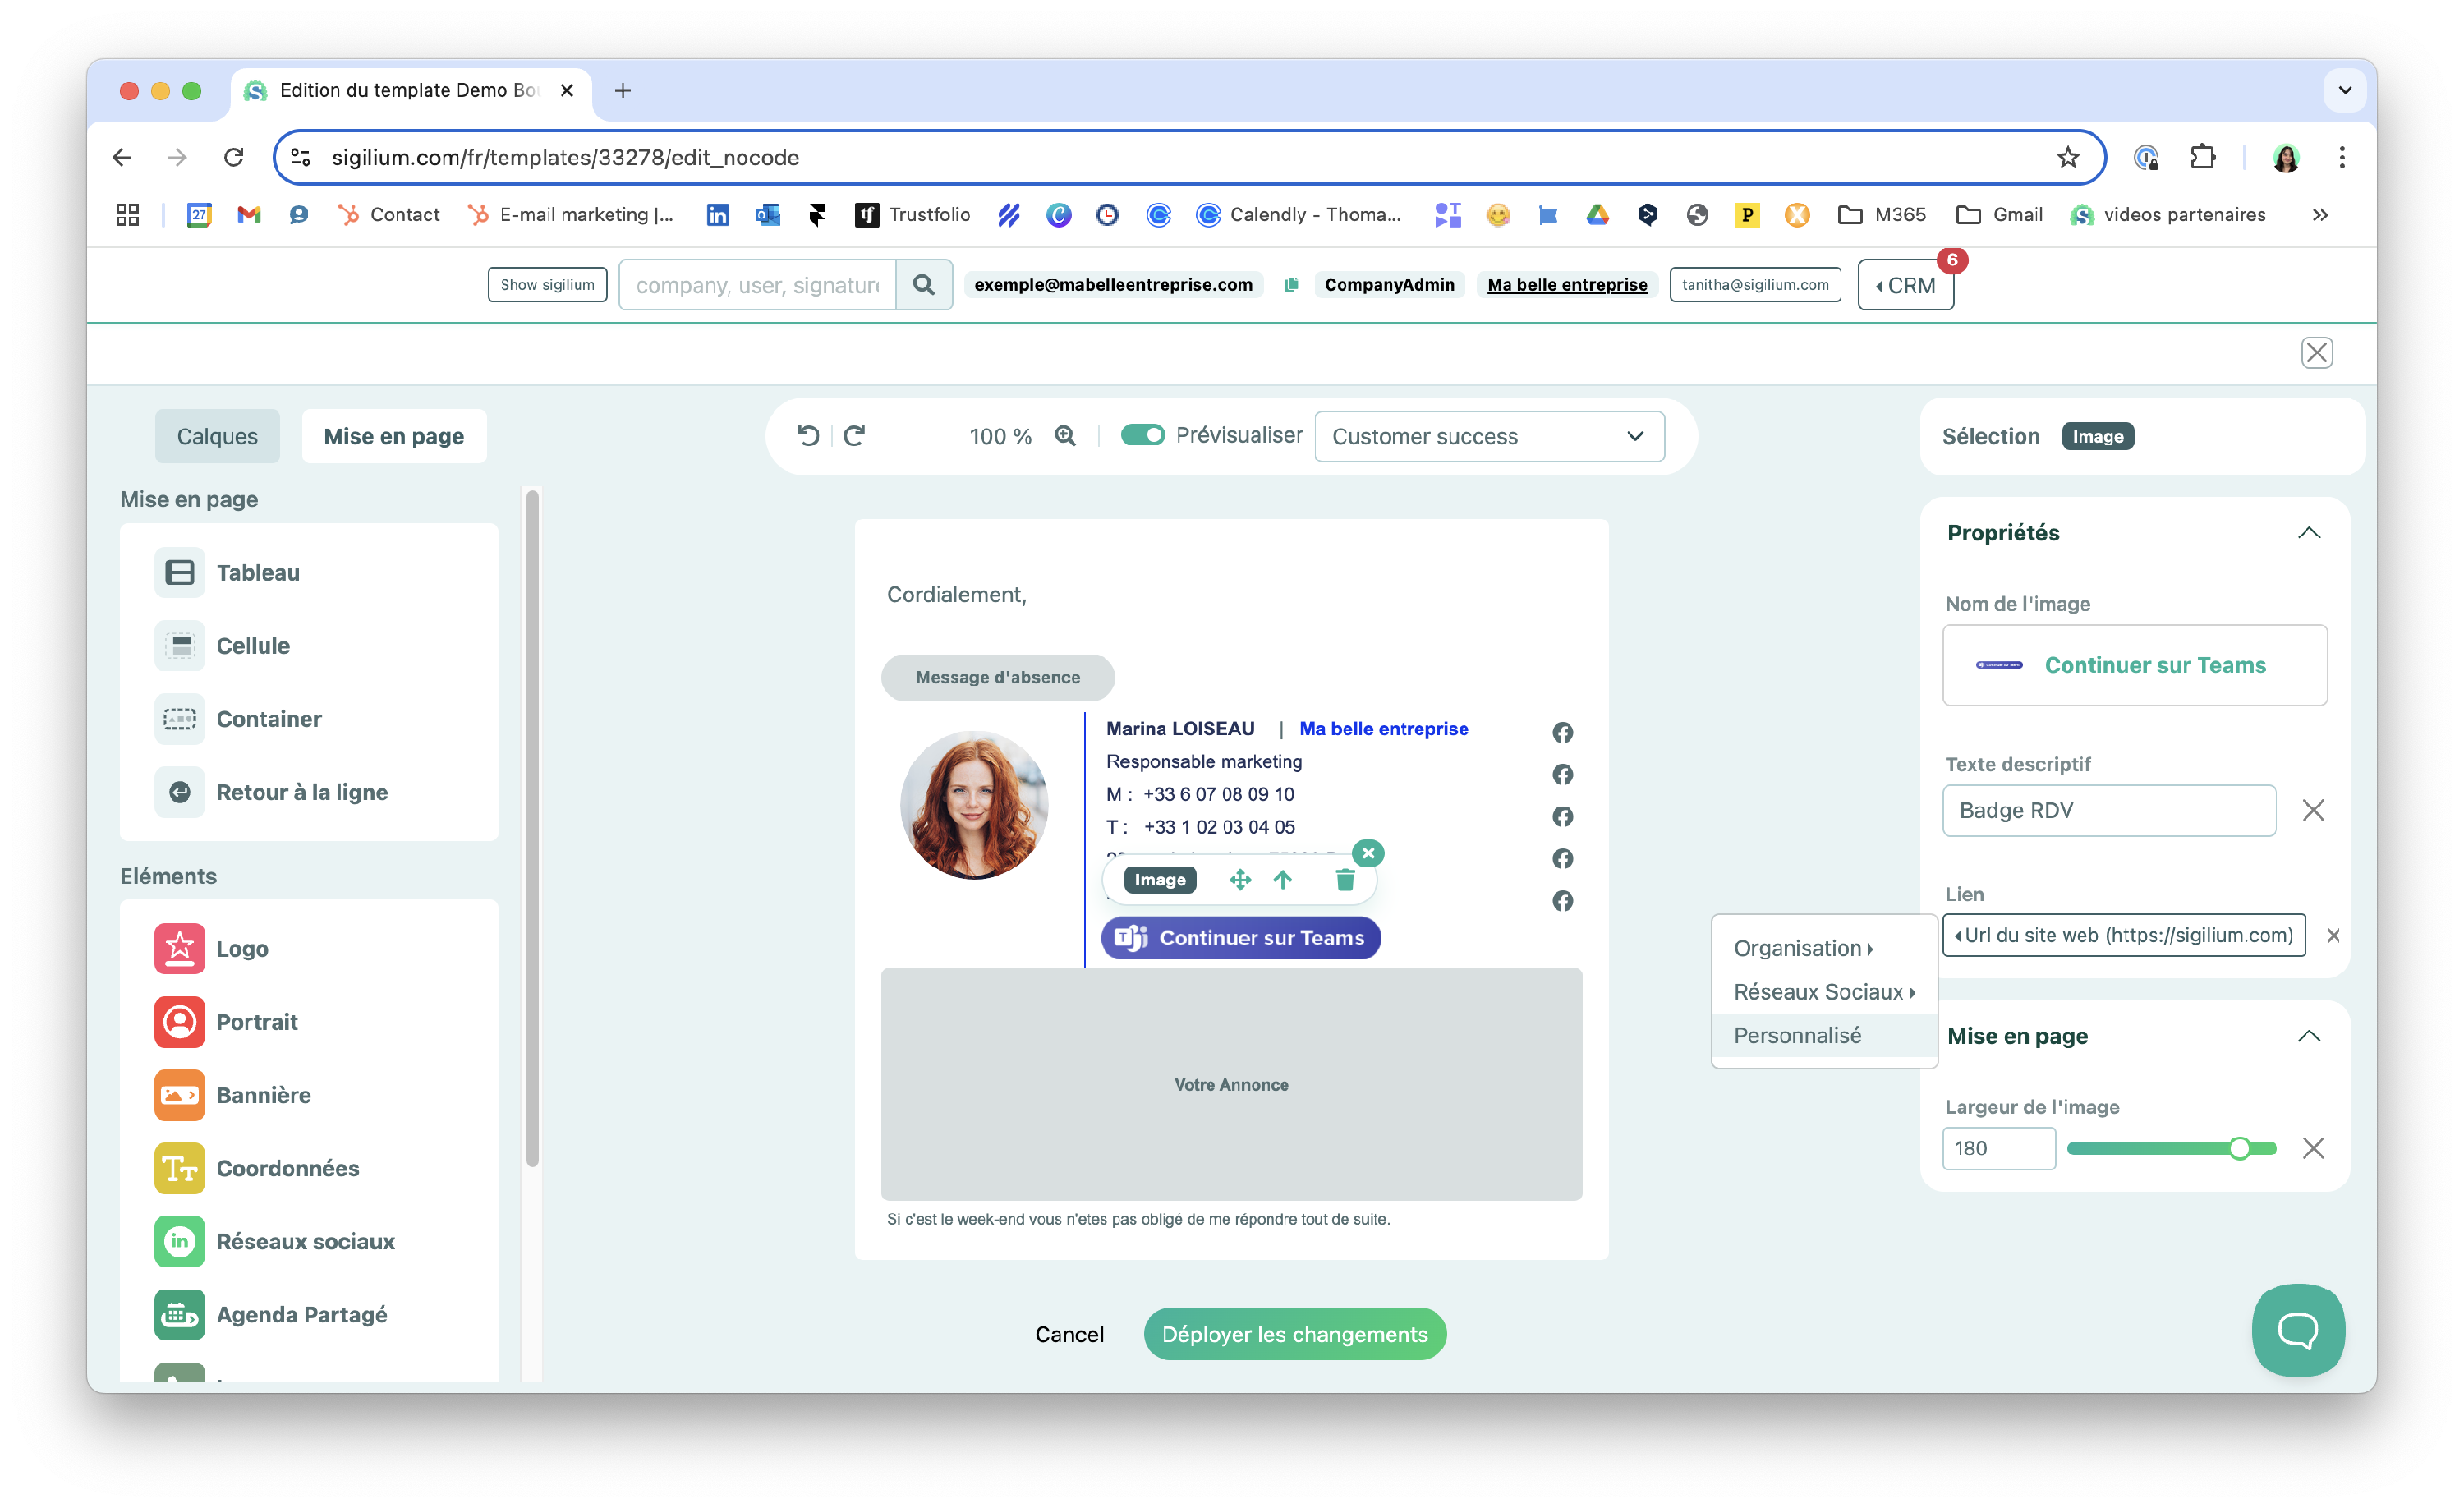
Task: Click the image width slider
Action: point(2170,1148)
